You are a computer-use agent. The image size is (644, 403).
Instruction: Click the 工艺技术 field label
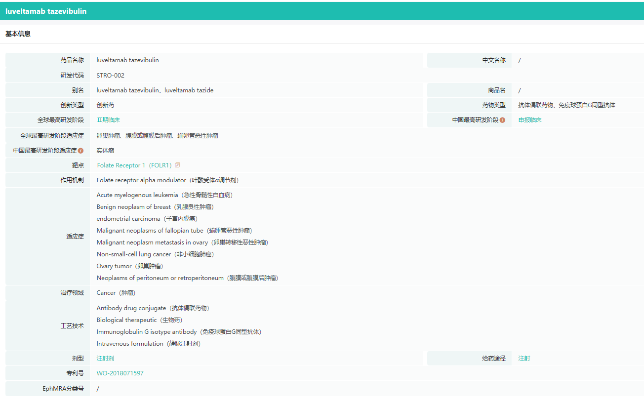[x=72, y=326]
